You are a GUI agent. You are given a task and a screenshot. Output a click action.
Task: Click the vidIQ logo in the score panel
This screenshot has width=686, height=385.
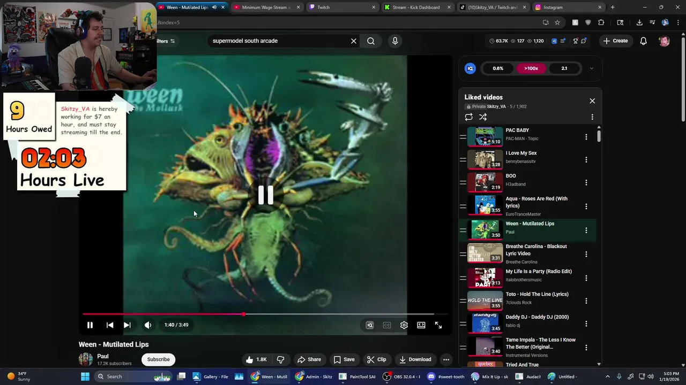470,68
